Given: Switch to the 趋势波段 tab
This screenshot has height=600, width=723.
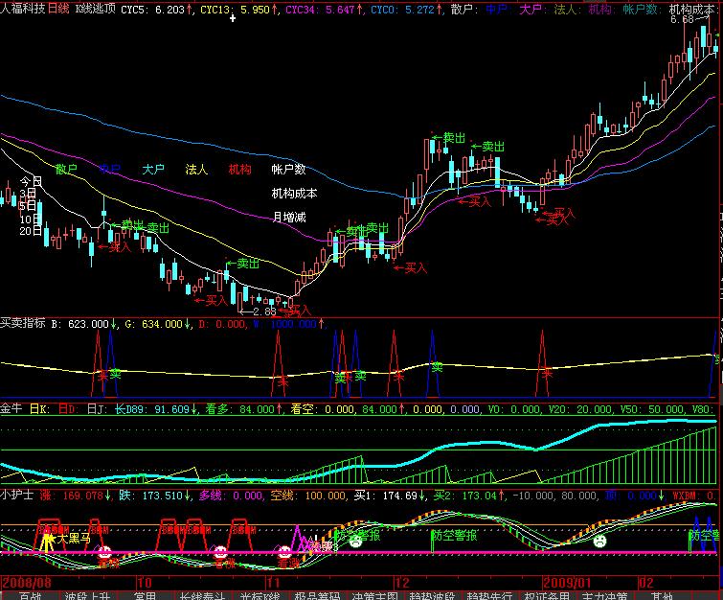Looking at the screenshot, I should pos(432,595).
